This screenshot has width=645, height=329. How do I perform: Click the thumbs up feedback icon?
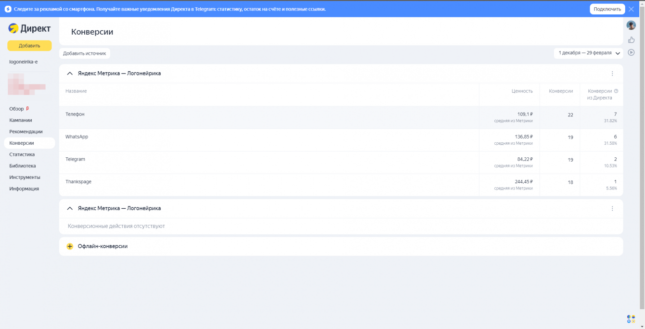[631, 39]
